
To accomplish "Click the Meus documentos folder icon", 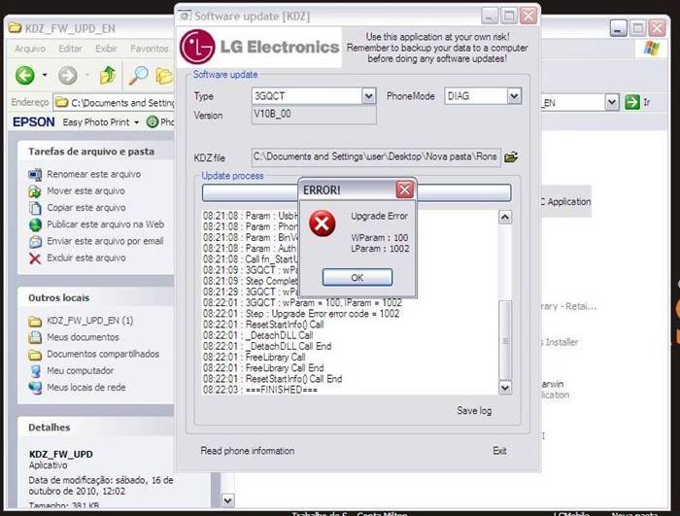I will 35,337.
